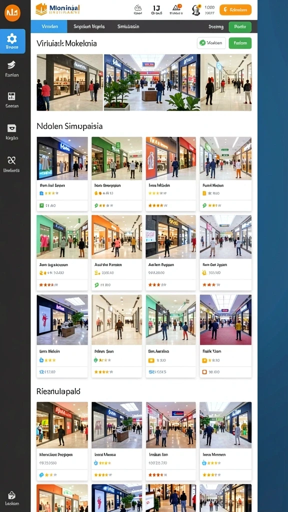Click the gear icon in the sidebar

12,39
